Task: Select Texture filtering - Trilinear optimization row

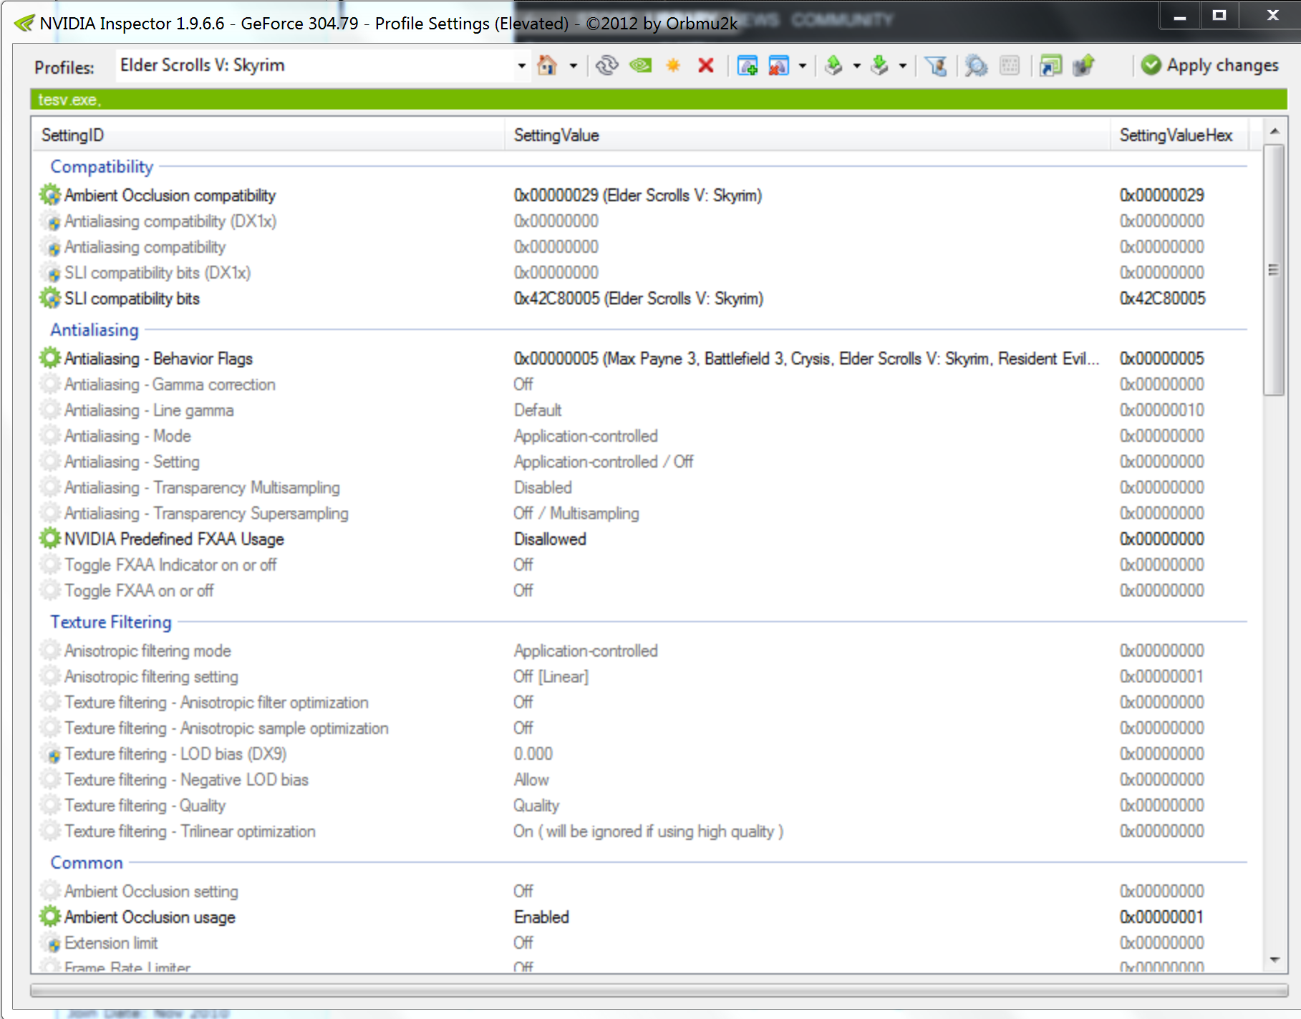Action: (643, 831)
